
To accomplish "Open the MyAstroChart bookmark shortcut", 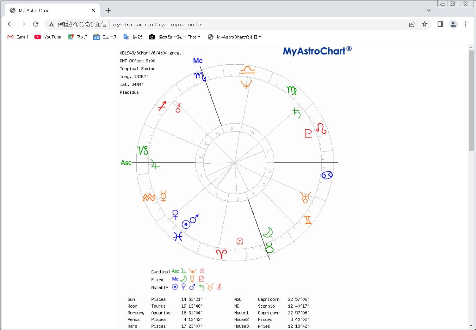I will coord(234,37).
